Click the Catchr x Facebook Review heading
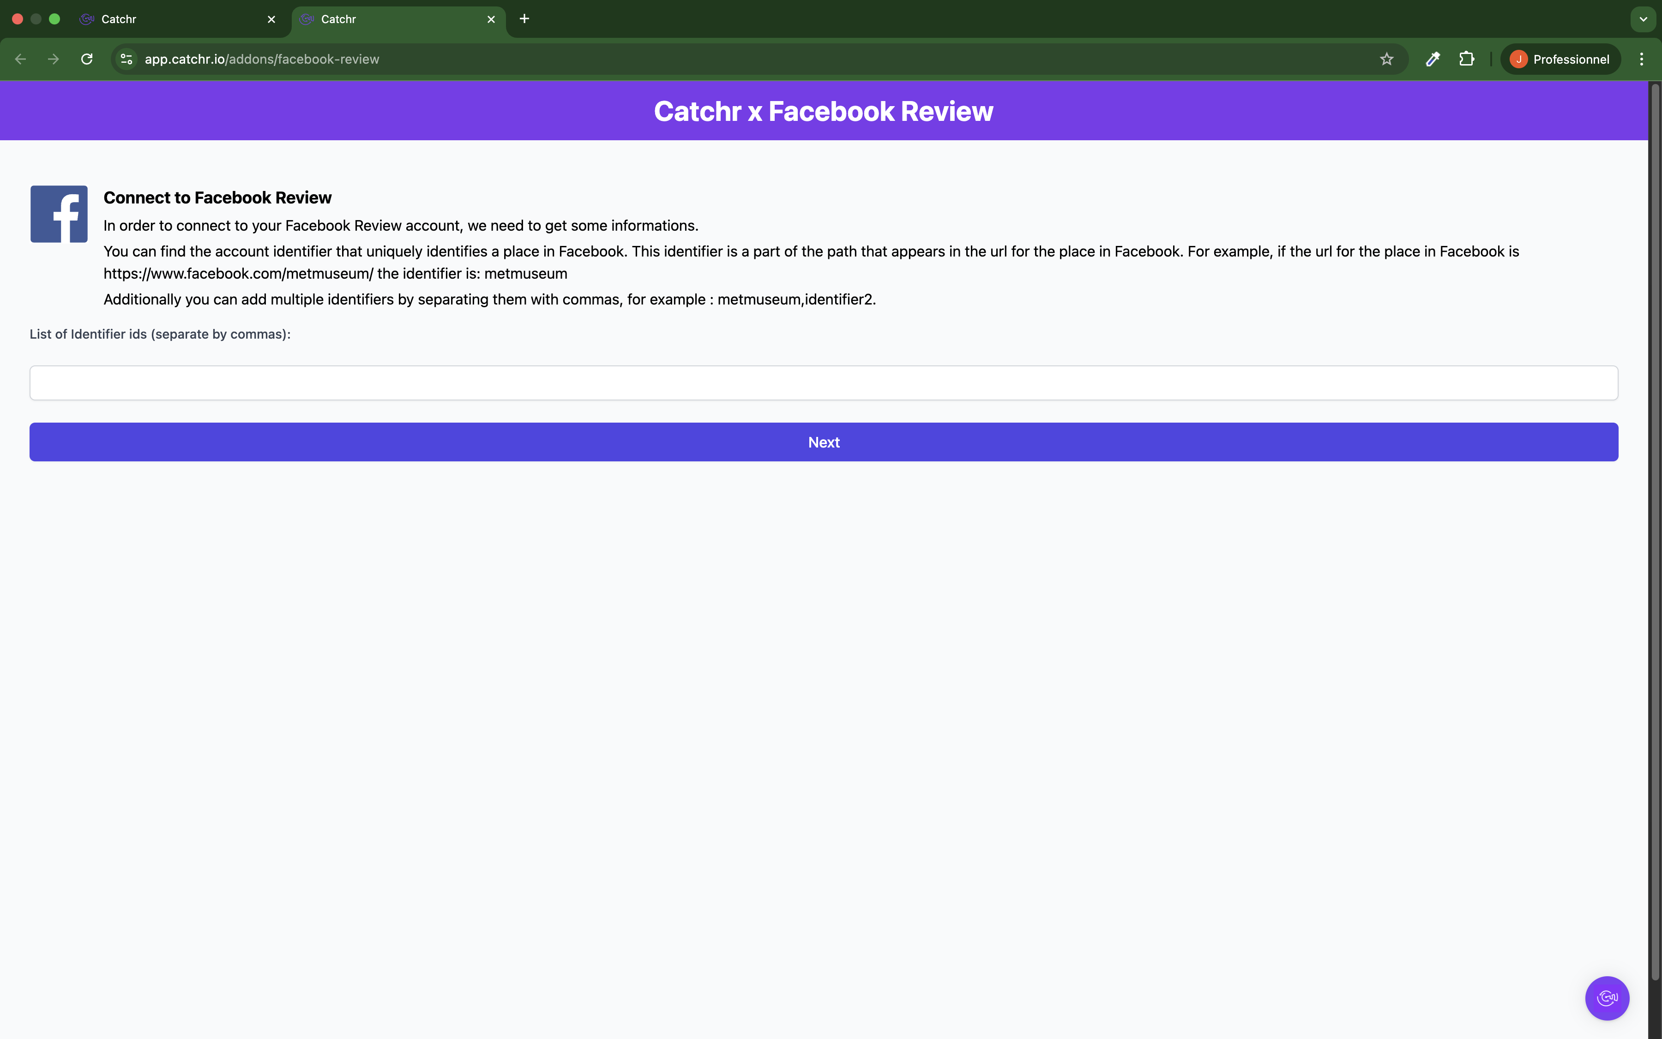 pyautogui.click(x=823, y=111)
